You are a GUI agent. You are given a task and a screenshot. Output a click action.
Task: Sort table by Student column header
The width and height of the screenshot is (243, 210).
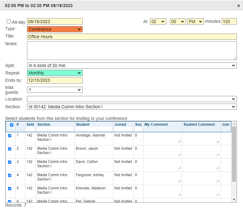[x=83, y=125]
